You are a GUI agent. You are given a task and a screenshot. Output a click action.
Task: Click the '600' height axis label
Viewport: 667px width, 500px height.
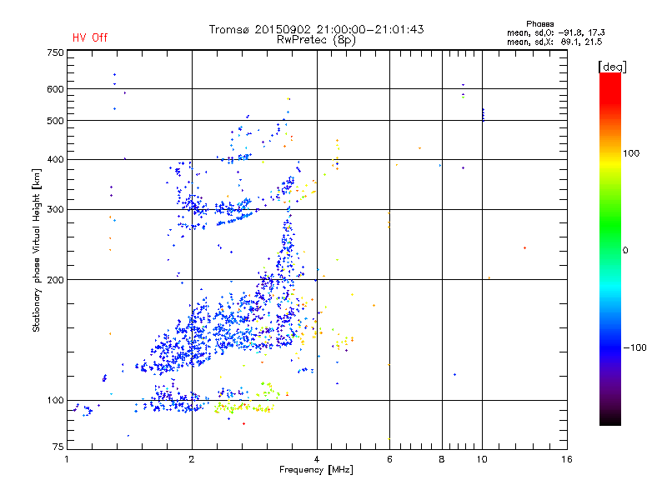point(55,89)
